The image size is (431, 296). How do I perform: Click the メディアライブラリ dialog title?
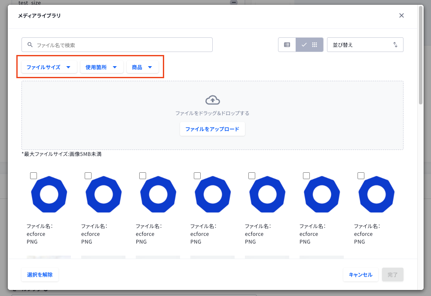point(39,15)
